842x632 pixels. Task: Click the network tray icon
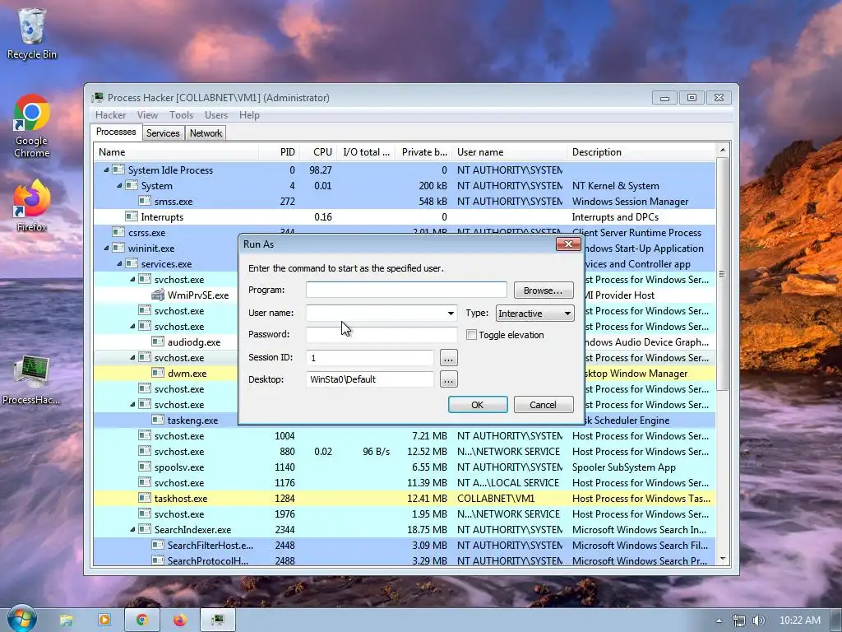(x=739, y=620)
